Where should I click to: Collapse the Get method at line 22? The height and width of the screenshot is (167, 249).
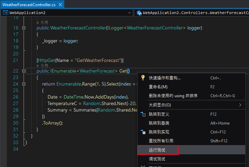pyautogui.click(x=24, y=71)
